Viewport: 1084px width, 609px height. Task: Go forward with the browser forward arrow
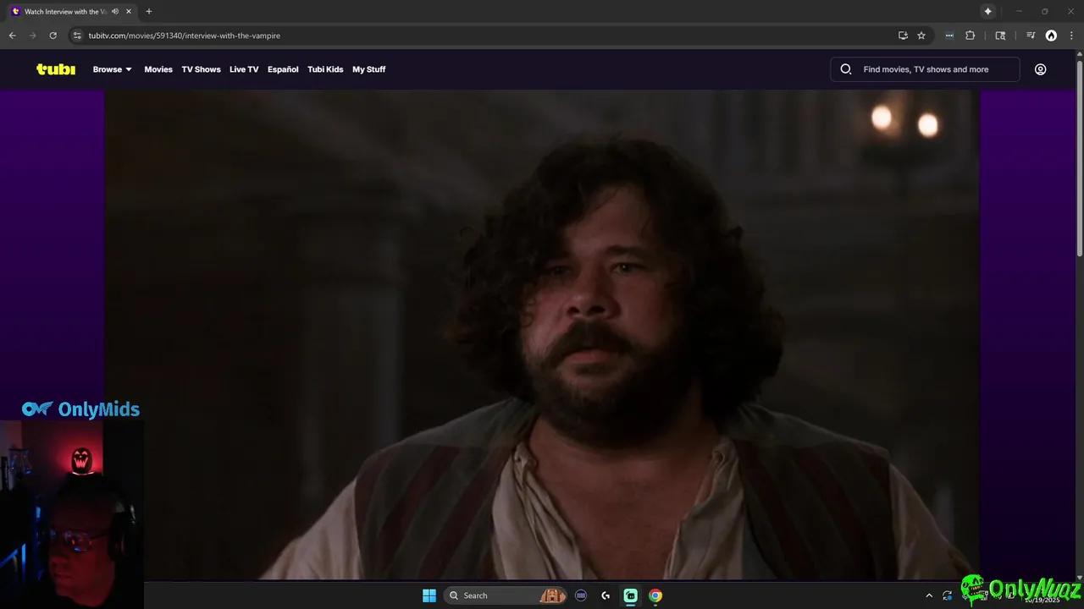(x=32, y=36)
